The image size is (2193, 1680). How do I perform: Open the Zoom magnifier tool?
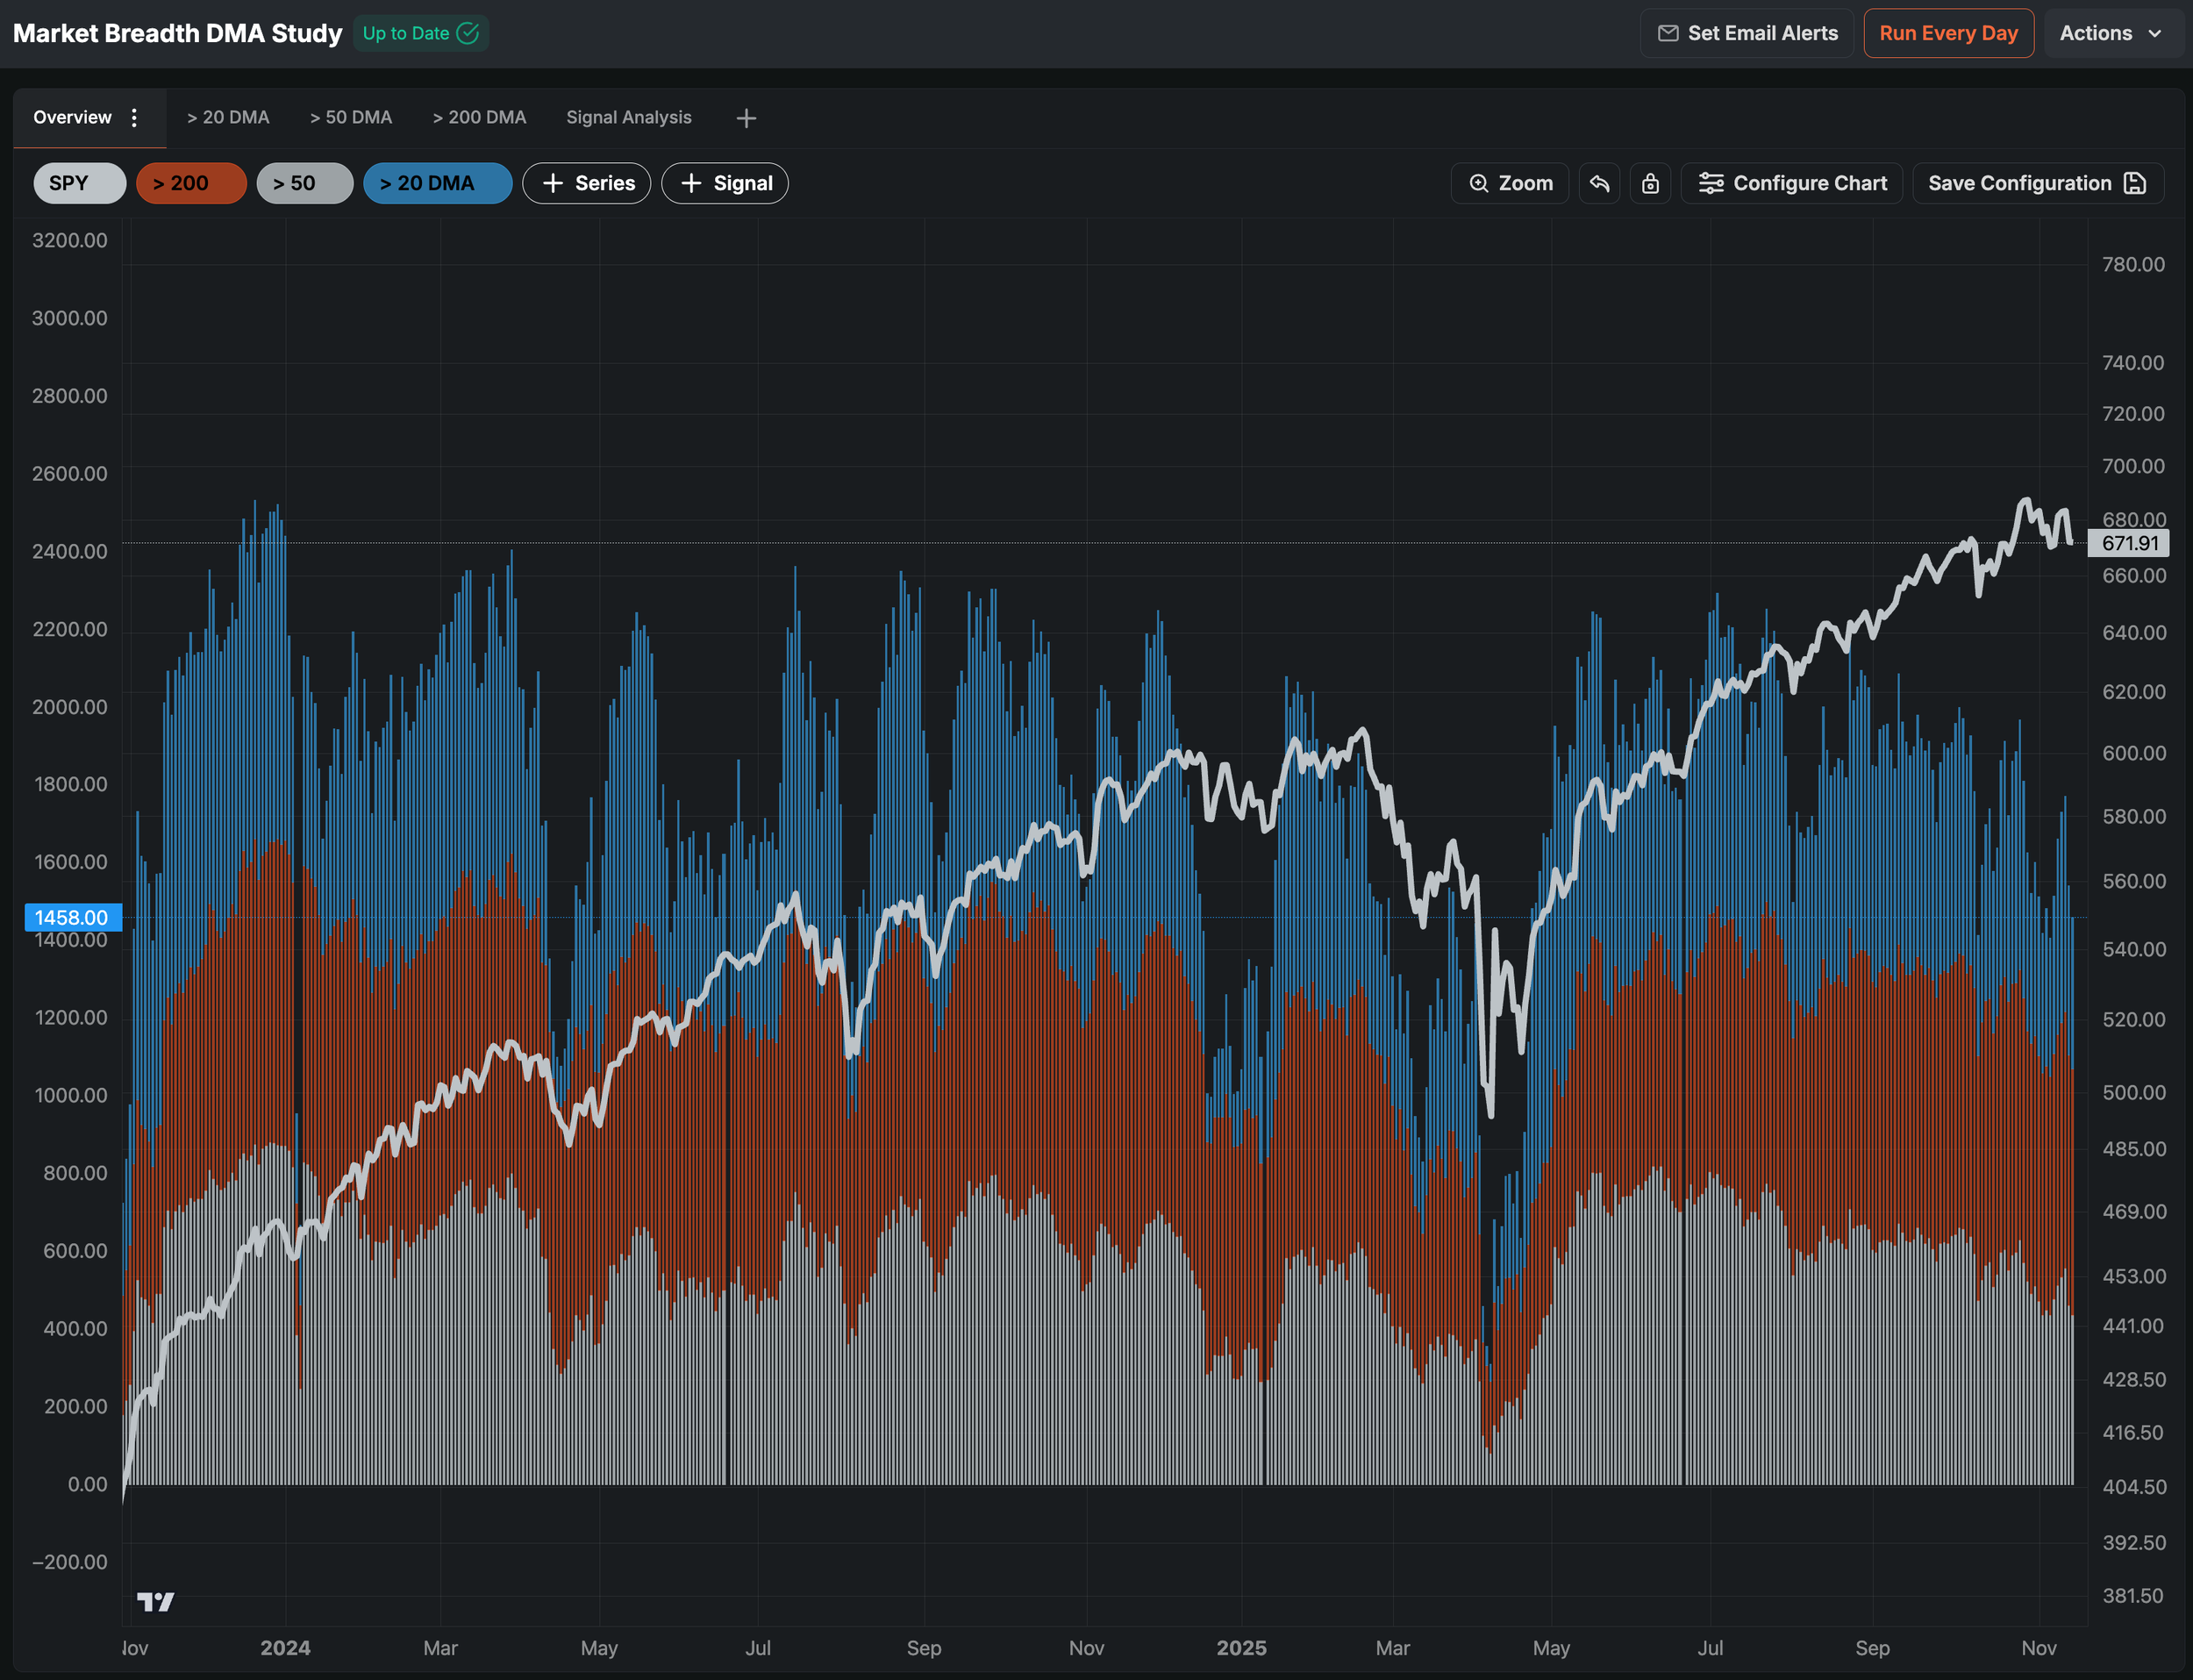coord(1510,183)
